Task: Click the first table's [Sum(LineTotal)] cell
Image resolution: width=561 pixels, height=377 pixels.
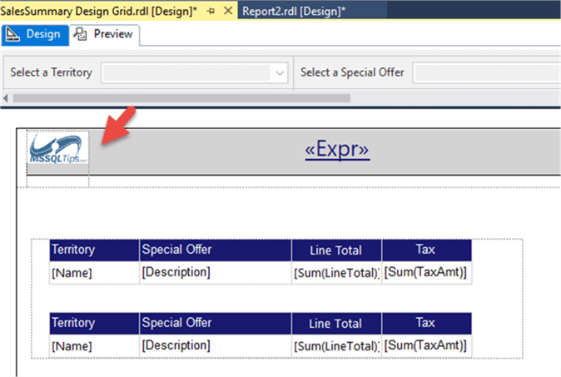Action: tap(336, 273)
